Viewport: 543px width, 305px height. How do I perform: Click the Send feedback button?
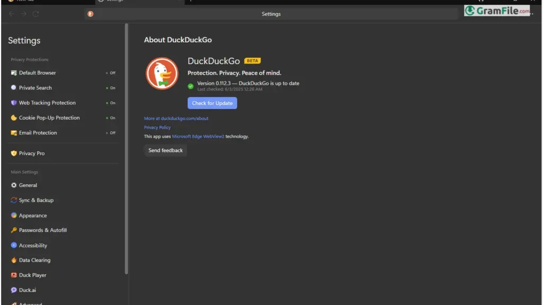click(x=165, y=150)
